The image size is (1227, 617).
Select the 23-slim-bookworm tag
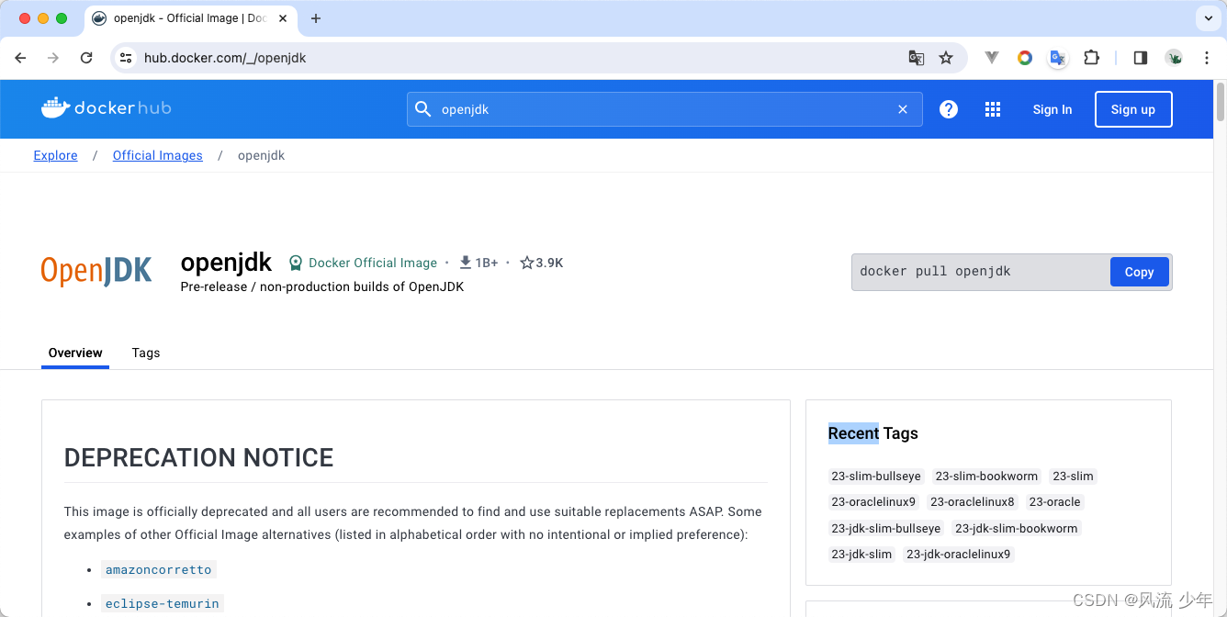pos(986,477)
